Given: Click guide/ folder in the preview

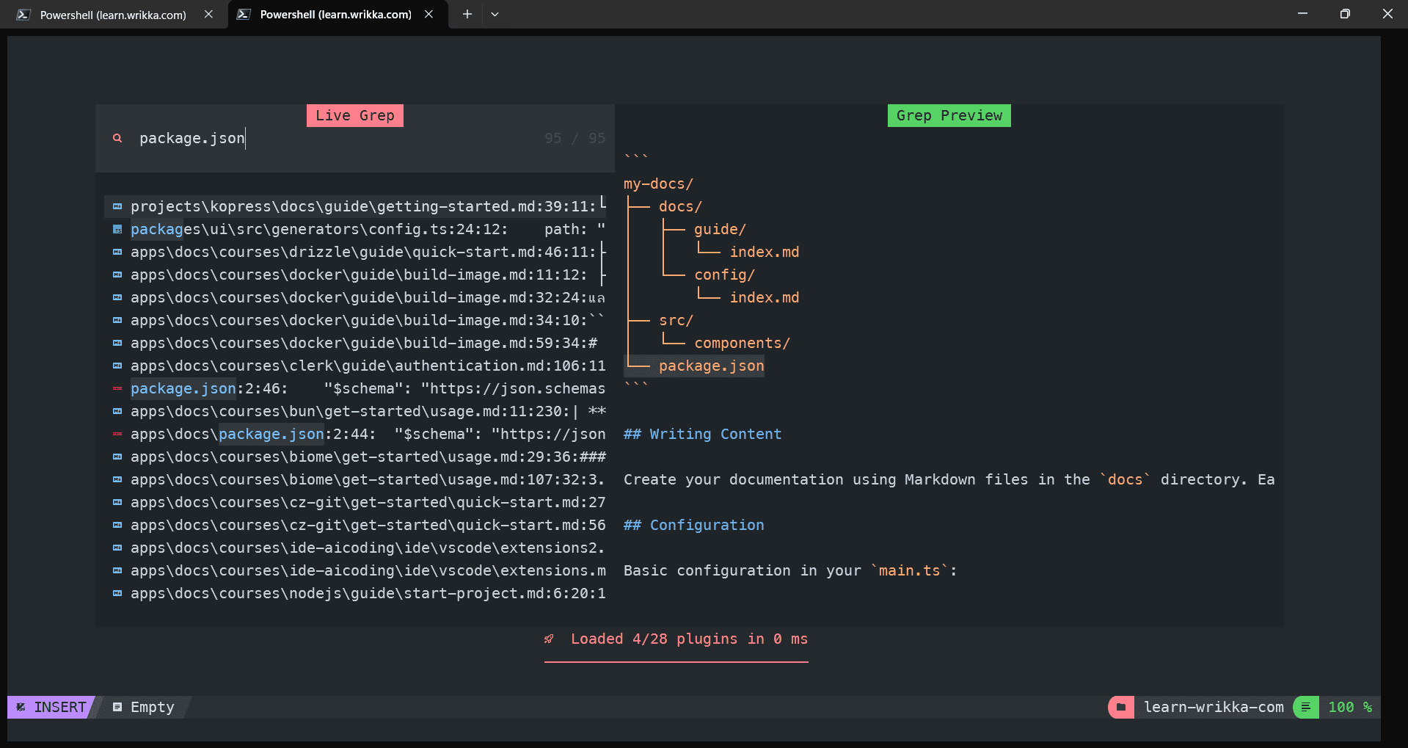Looking at the screenshot, I should (720, 229).
